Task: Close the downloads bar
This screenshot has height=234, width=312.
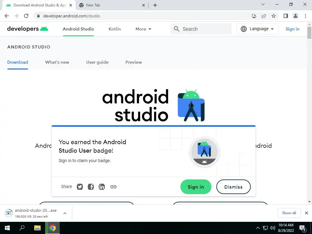Action: point(307,213)
